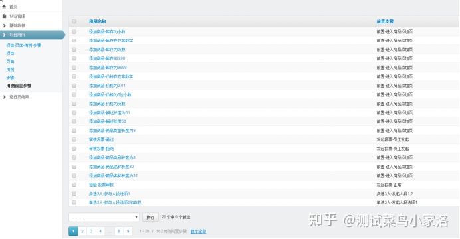
Task: Open the 添加商品-商品类别长度为8 link
Action: pyautogui.click(x=112, y=157)
